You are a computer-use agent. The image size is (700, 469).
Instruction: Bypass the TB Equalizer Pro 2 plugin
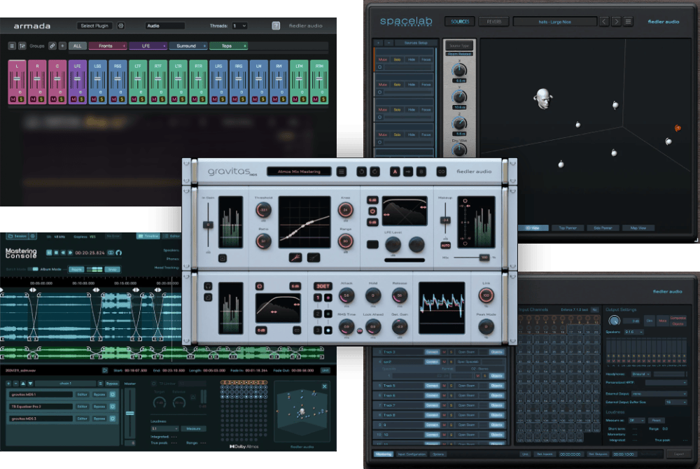coord(99,407)
